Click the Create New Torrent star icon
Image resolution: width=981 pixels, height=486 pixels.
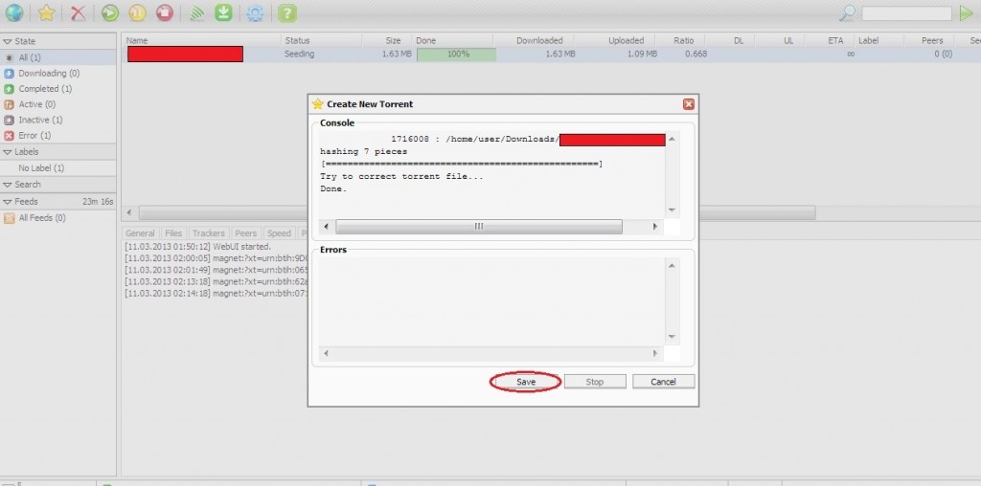(x=45, y=13)
